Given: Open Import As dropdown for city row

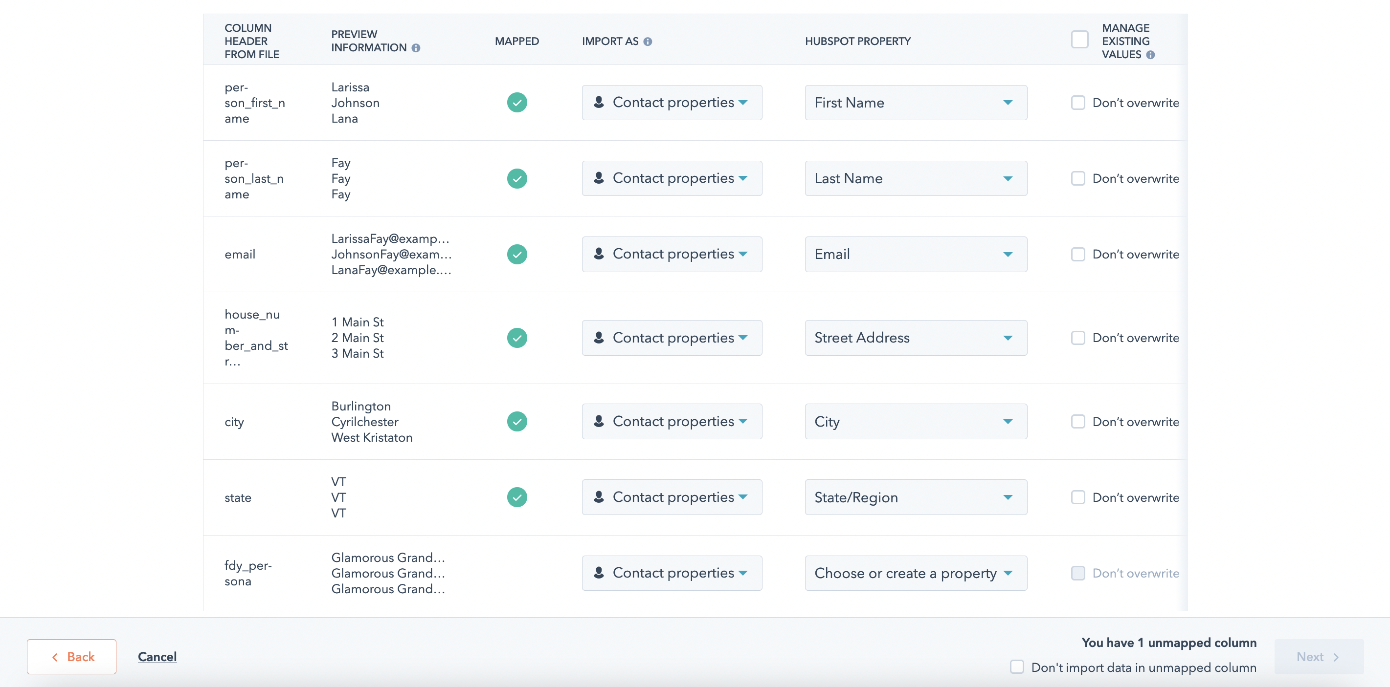Looking at the screenshot, I should coord(672,421).
